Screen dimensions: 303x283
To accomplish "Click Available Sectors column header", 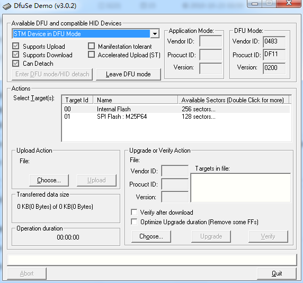I will tap(233, 100).
